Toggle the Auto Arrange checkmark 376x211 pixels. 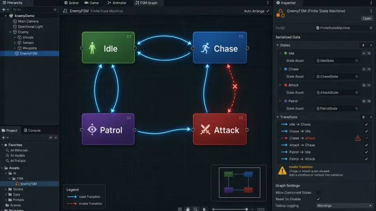click(268, 11)
